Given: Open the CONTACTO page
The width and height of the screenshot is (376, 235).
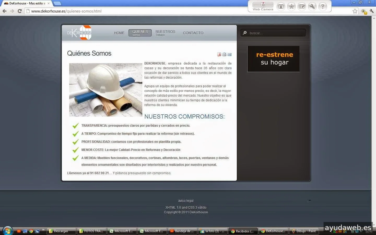Looking at the screenshot, I should (x=193, y=33).
